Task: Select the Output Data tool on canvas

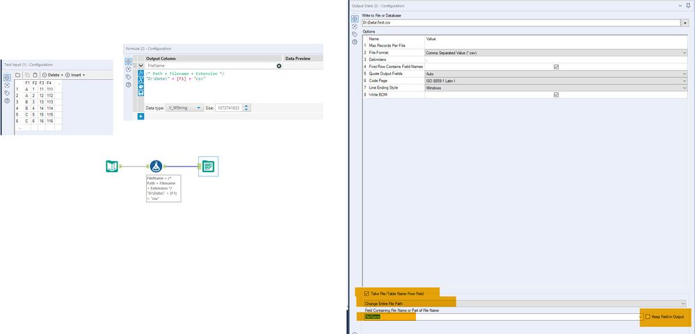Action: tap(208, 167)
